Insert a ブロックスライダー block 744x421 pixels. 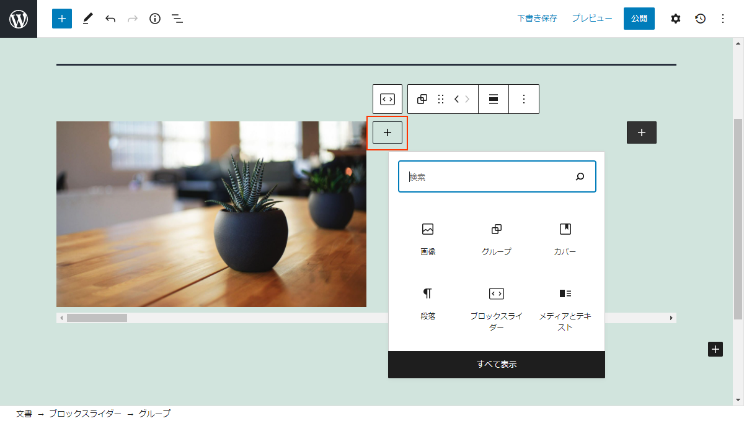click(497, 308)
